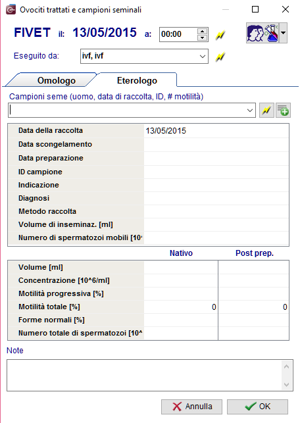Click the Indicazione value cell
This screenshot has width=300, height=423.
coord(216,185)
